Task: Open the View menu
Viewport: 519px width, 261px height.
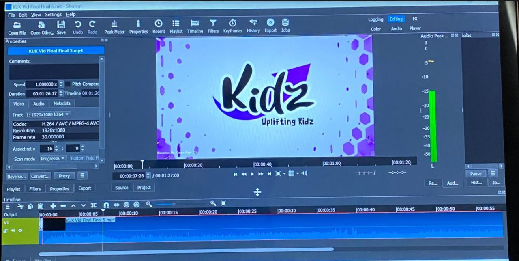Action: click(x=36, y=15)
